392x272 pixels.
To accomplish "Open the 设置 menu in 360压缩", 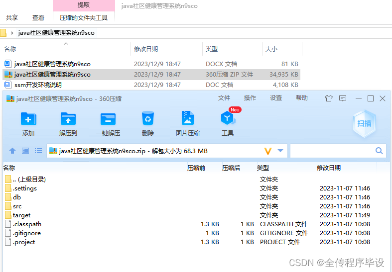I will pyautogui.click(x=276, y=98).
